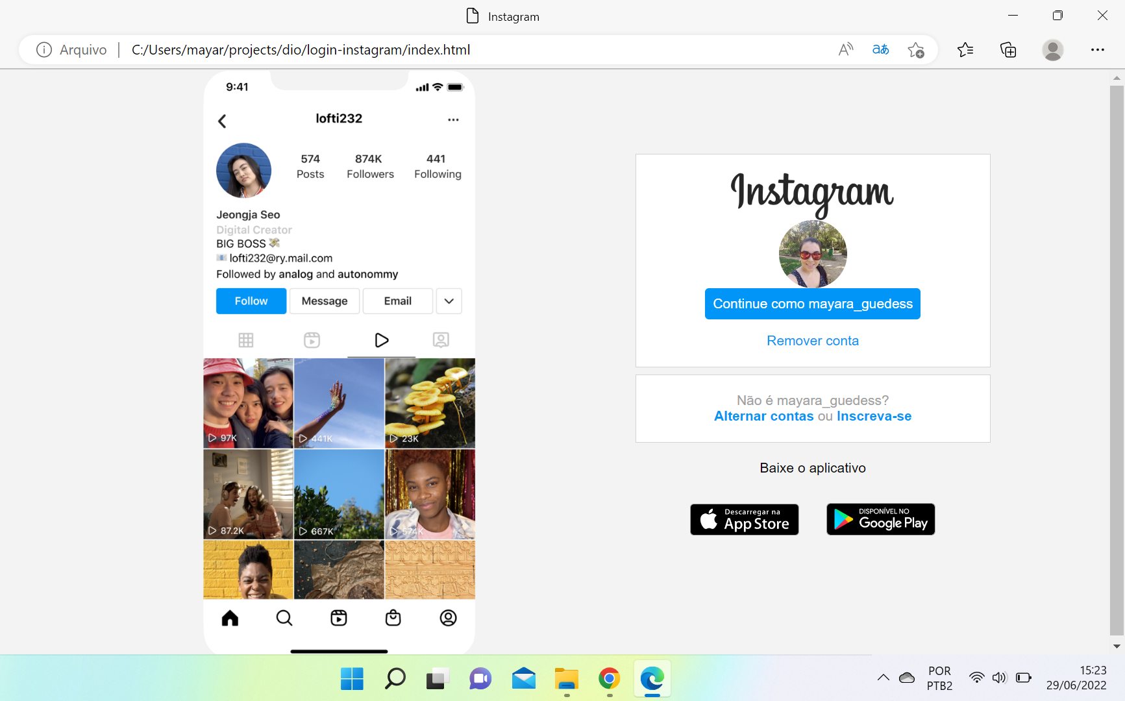1125x701 pixels.
Task: Open the Reels tab on the profile
Action: click(312, 339)
